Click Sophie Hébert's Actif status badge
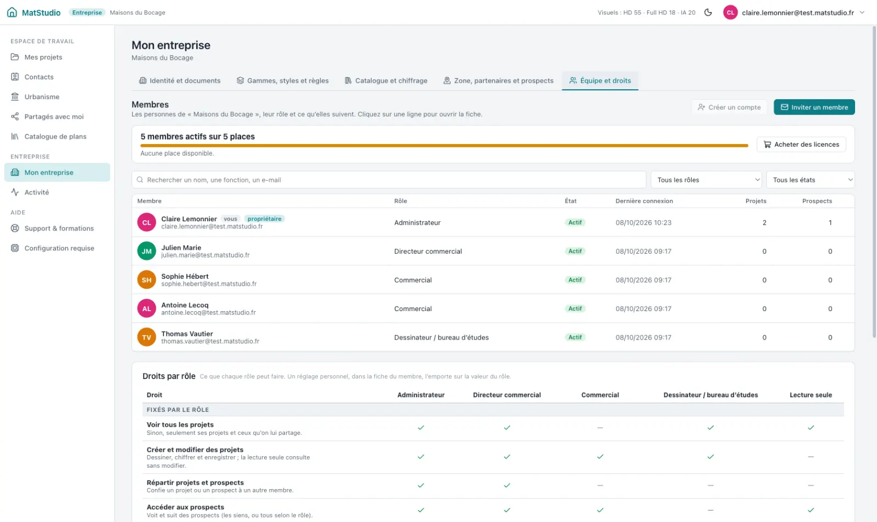 pyautogui.click(x=575, y=280)
